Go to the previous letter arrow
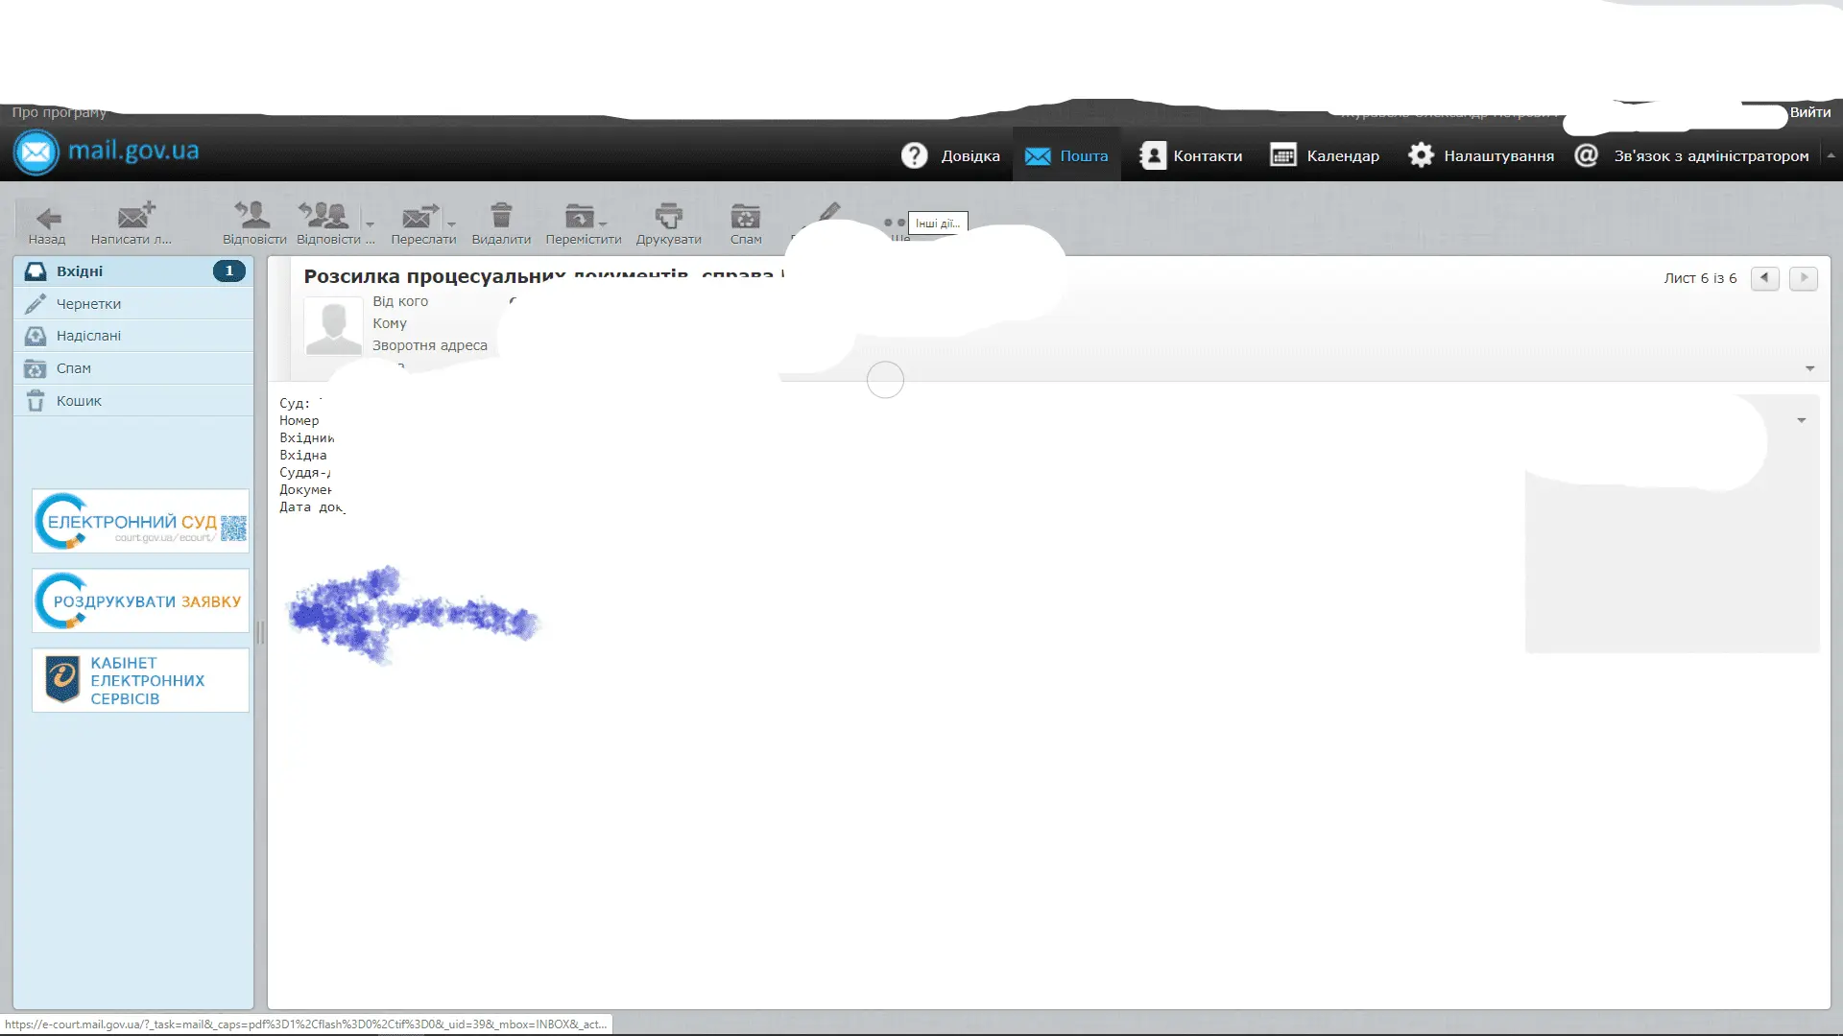 coord(1764,278)
